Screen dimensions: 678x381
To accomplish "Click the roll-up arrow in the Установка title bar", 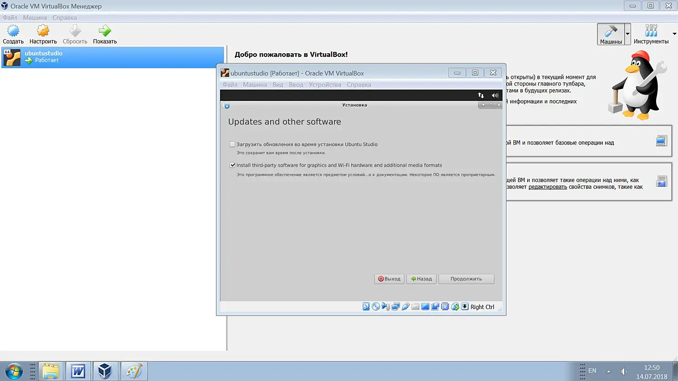I will (483, 105).
